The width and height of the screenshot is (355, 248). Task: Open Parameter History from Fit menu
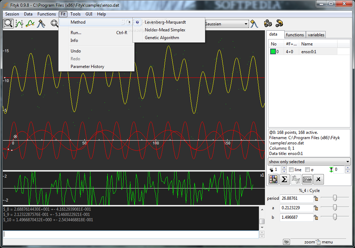click(x=96, y=67)
